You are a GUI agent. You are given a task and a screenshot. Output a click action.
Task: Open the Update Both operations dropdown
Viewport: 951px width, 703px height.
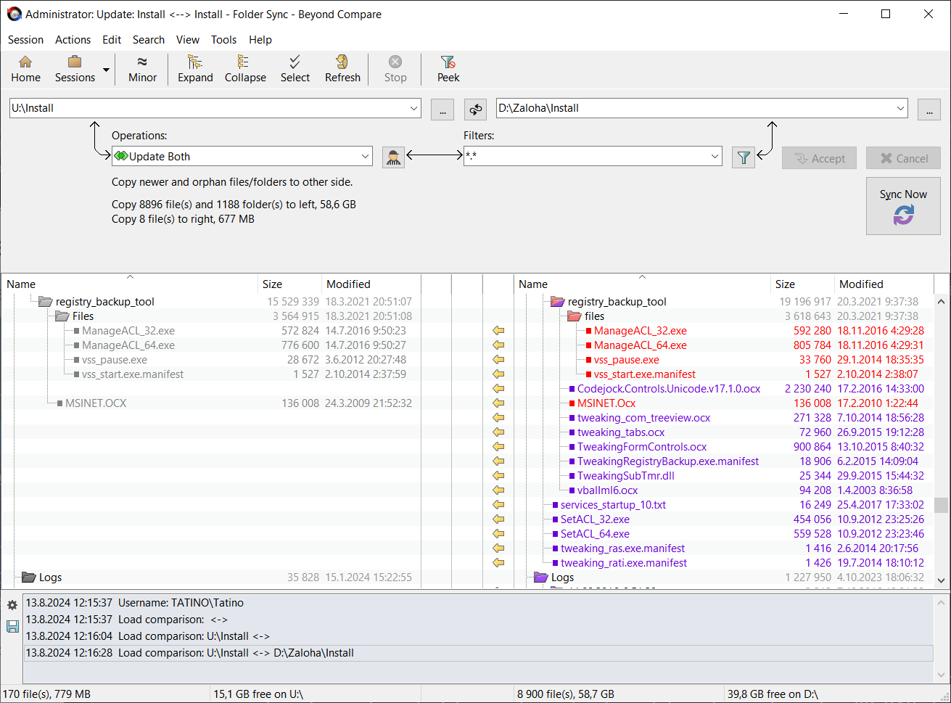(x=365, y=157)
